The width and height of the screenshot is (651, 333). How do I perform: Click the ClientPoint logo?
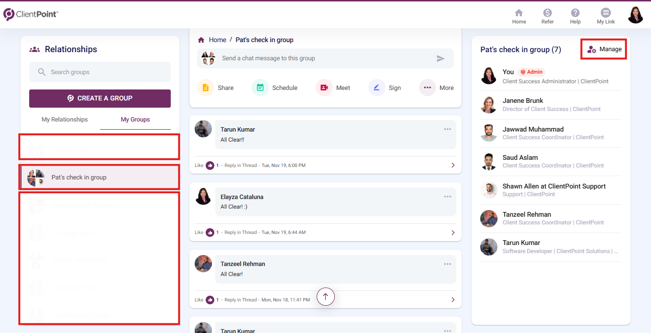[31, 14]
